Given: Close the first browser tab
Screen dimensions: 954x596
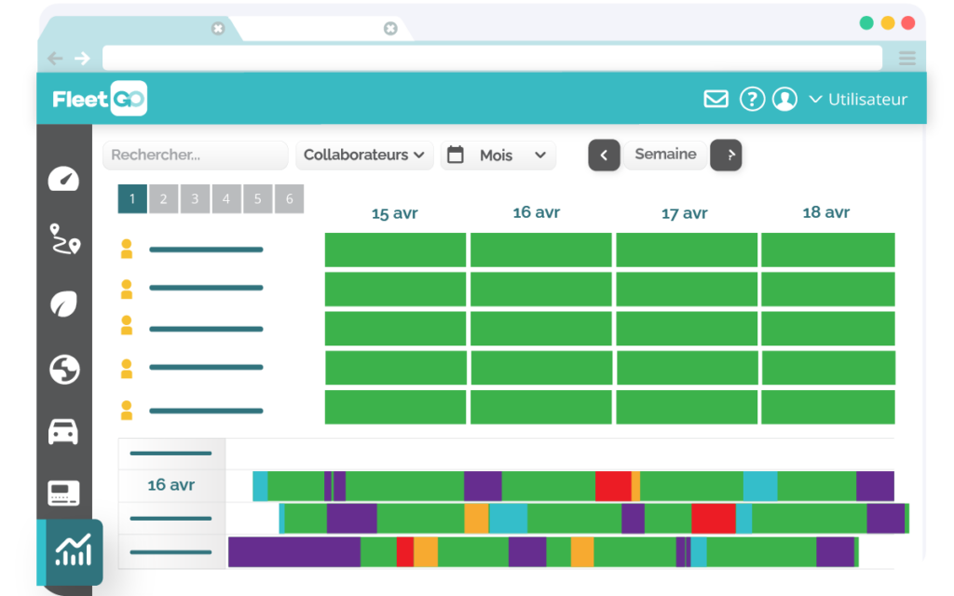Looking at the screenshot, I should click(x=218, y=29).
